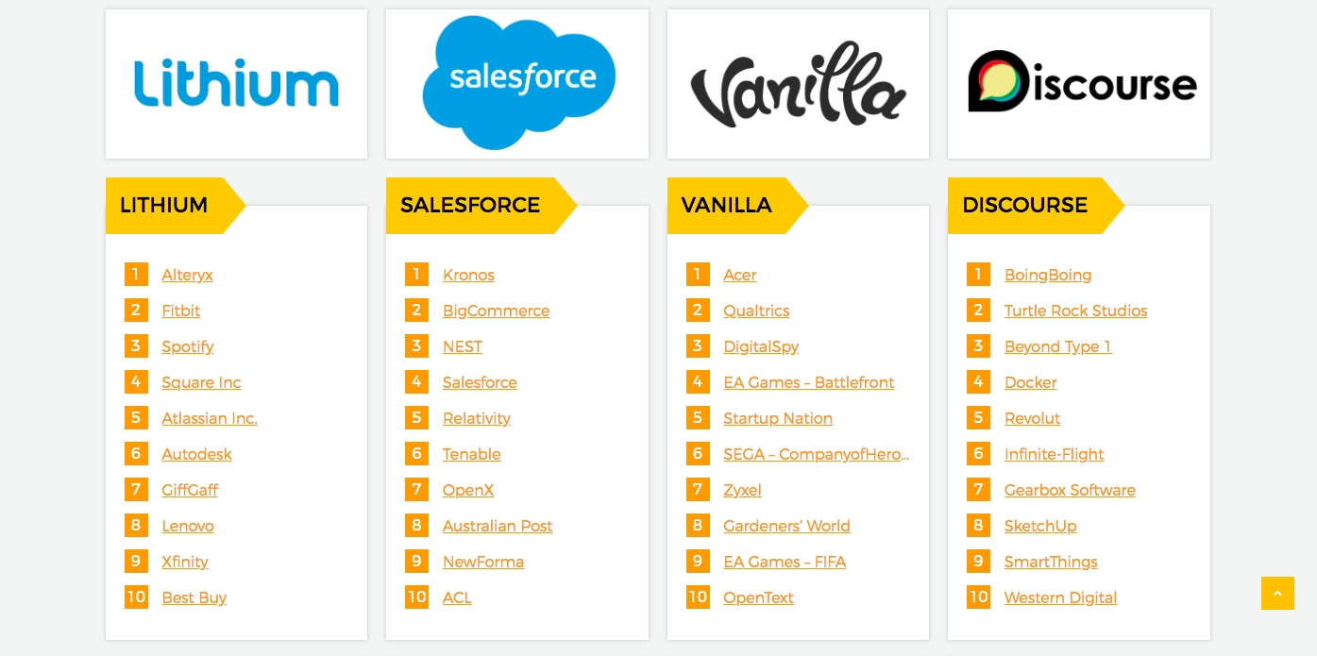Select the Vanilla logo image
Image resolution: width=1317 pixels, height=656 pixels.
(798, 84)
